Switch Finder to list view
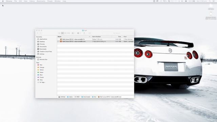 [x=62, y=33]
